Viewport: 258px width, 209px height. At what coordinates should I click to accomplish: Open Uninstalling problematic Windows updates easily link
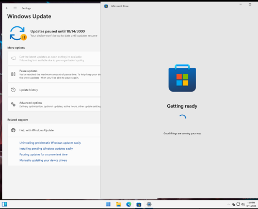(50, 143)
